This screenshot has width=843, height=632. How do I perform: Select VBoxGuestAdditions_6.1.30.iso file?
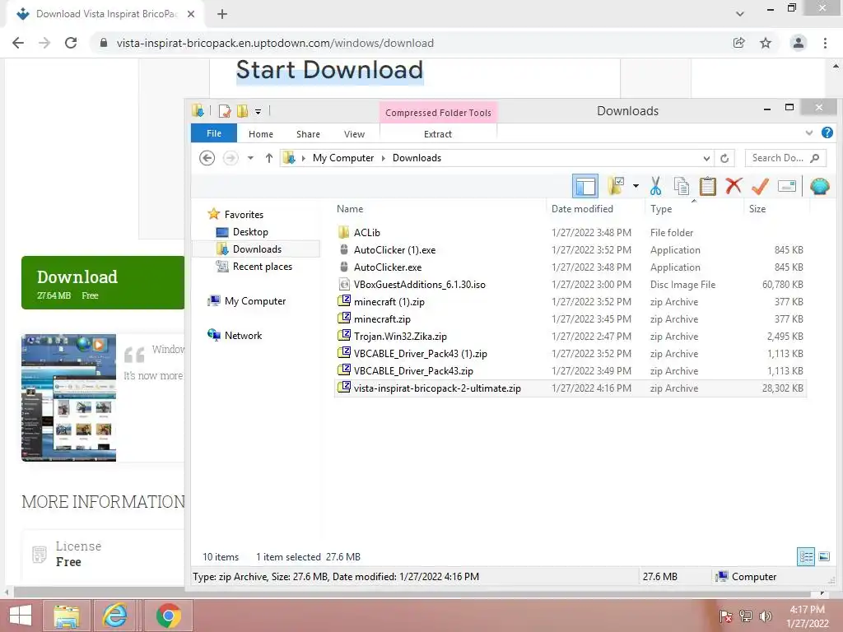(x=419, y=284)
